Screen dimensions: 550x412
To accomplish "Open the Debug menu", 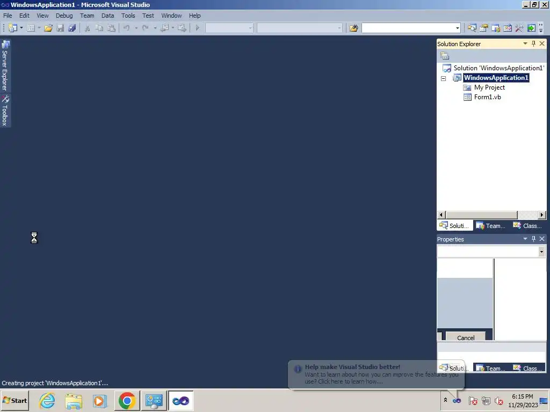I will [64, 16].
